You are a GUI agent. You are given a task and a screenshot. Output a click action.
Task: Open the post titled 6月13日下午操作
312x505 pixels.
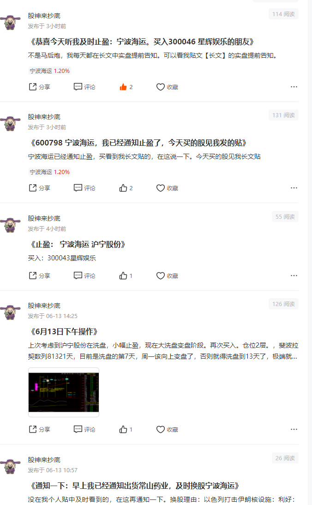pyautogui.click(x=64, y=331)
